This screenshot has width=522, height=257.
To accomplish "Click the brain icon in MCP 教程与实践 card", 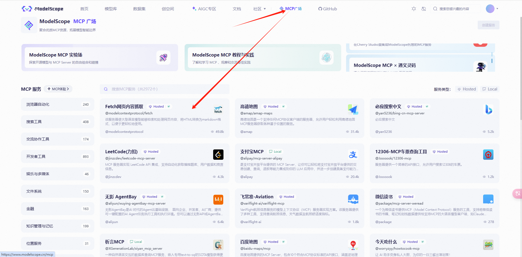I will pyautogui.click(x=326, y=58).
